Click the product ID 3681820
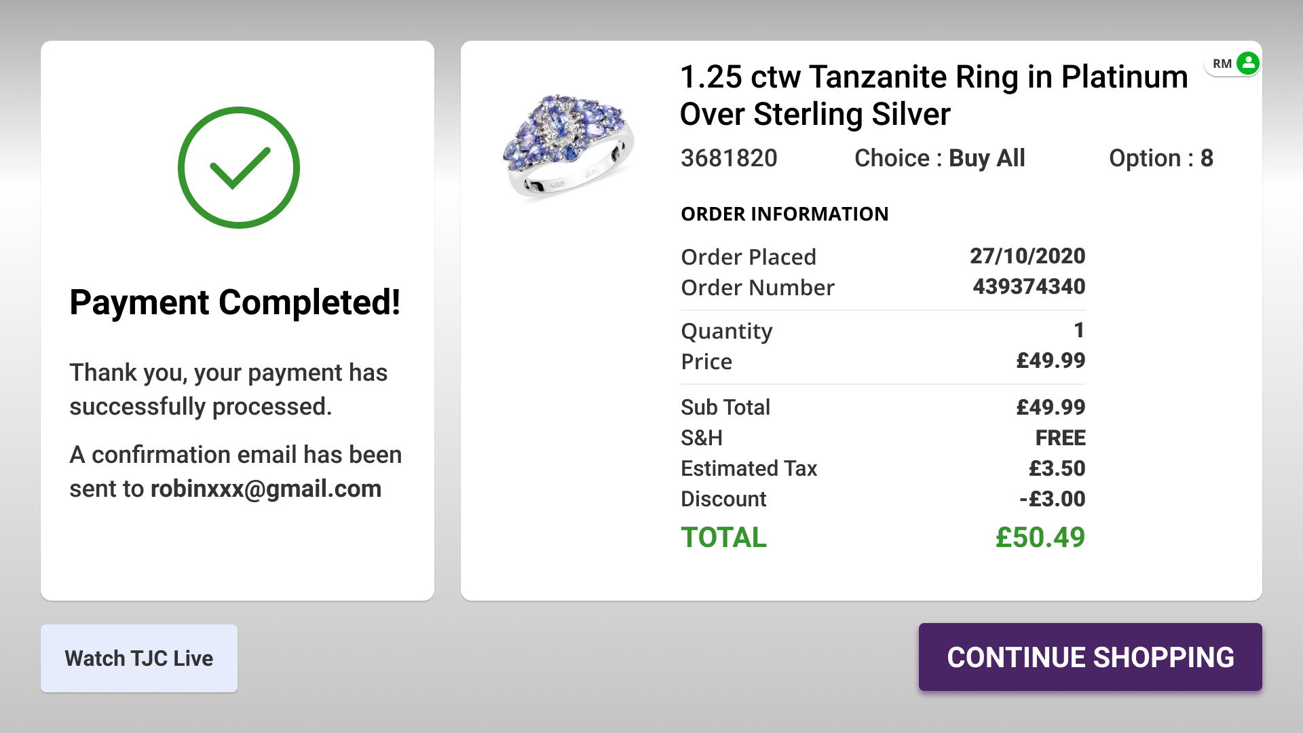This screenshot has height=733, width=1303. pyautogui.click(x=729, y=158)
